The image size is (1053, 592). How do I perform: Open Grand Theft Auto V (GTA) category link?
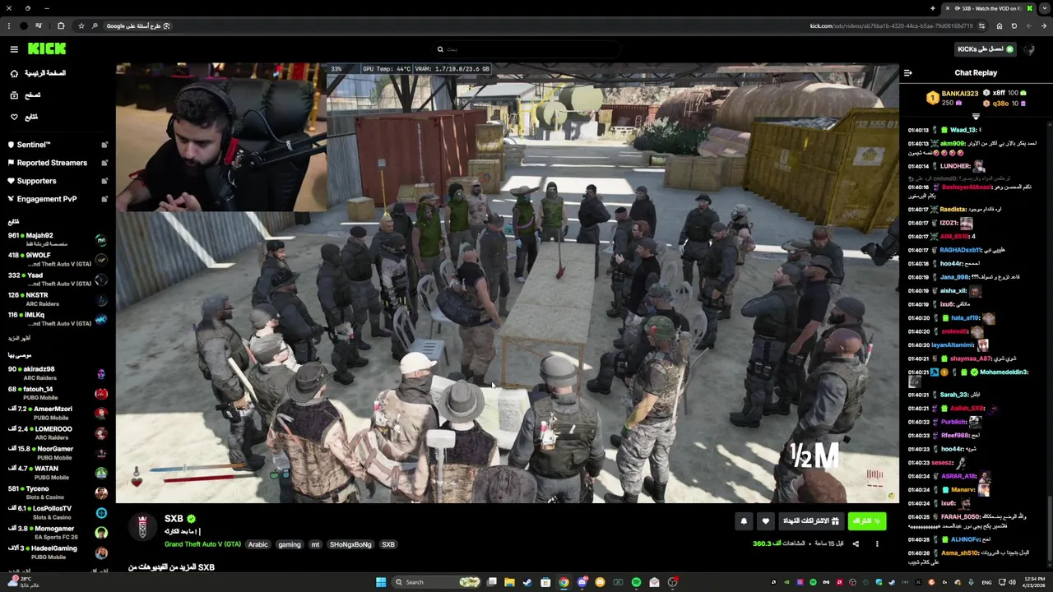pos(202,544)
